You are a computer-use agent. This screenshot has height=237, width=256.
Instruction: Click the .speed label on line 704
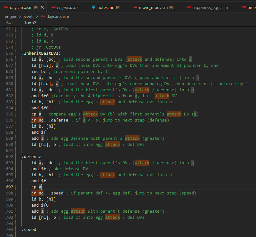(x=29, y=230)
